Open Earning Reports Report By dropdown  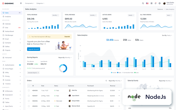pyautogui.click(x=65, y=57)
